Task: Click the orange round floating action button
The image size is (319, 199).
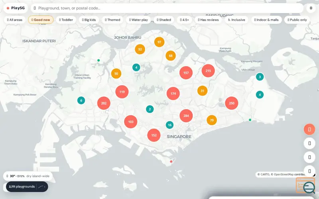Action: pos(309,129)
